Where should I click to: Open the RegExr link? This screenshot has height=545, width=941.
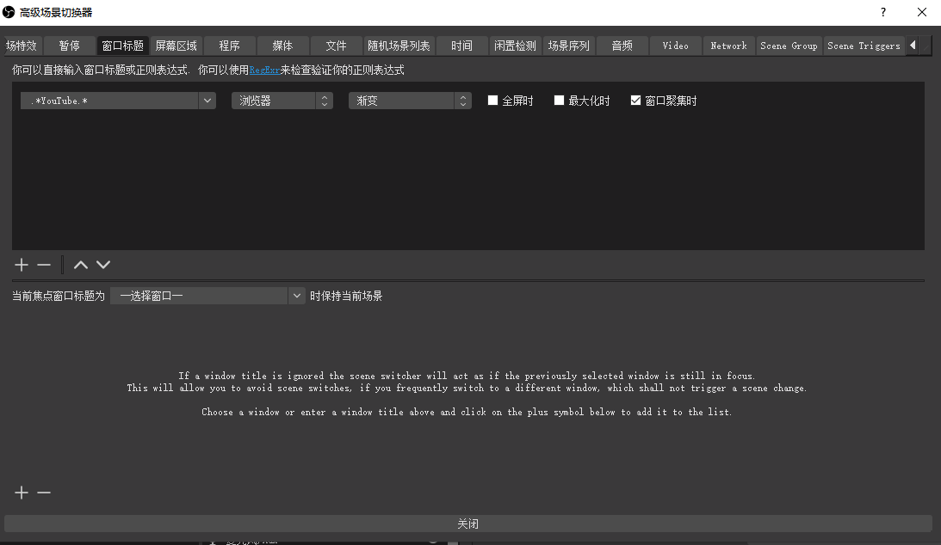tap(264, 70)
